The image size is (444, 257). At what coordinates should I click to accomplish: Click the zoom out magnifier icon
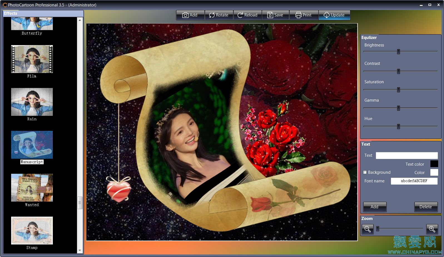[368, 229]
